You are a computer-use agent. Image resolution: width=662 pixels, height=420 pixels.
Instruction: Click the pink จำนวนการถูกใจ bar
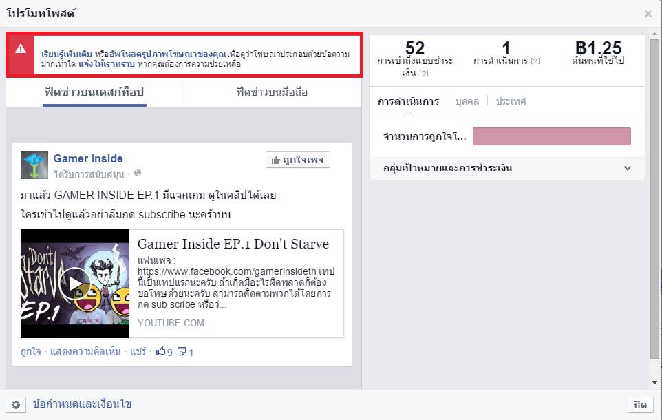pyautogui.click(x=551, y=136)
